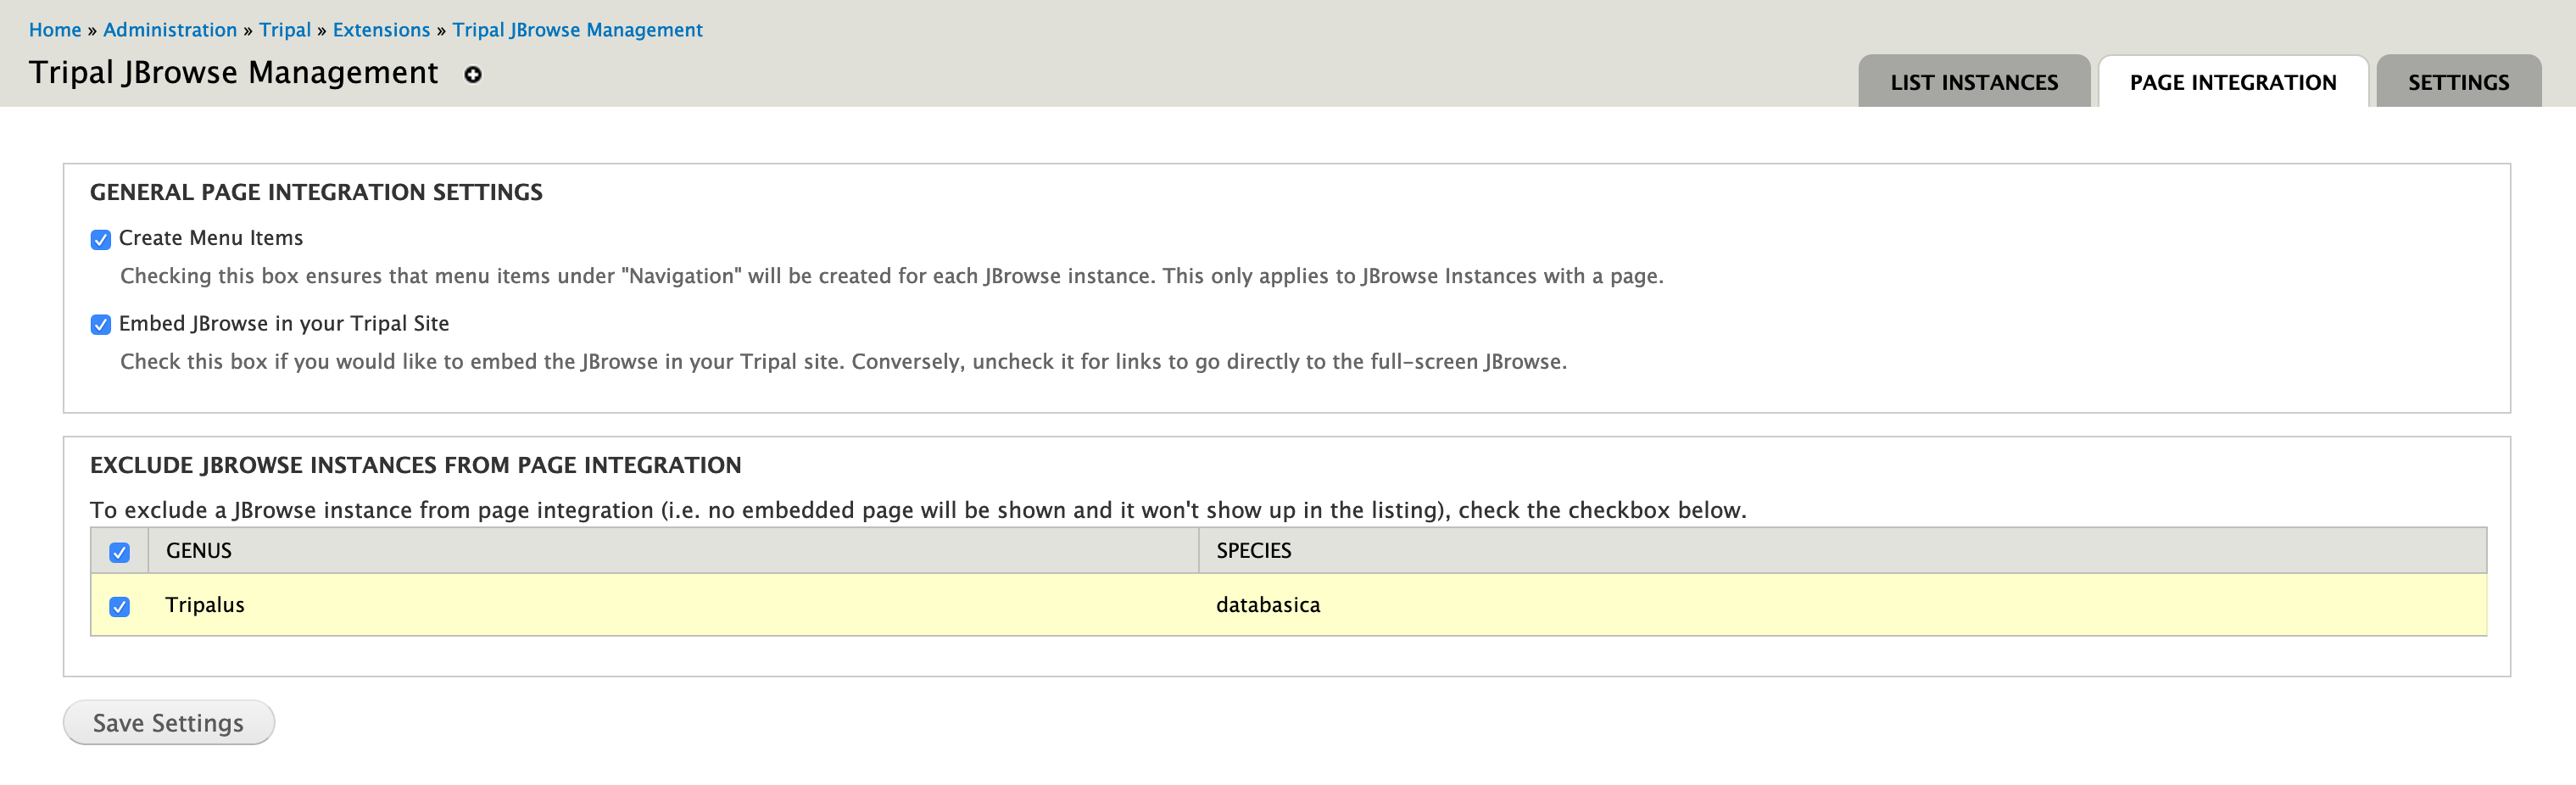The height and width of the screenshot is (785, 2576).
Task: Toggle the Embed JBrowse in your Tripal Site checkbox
Action: (x=101, y=324)
